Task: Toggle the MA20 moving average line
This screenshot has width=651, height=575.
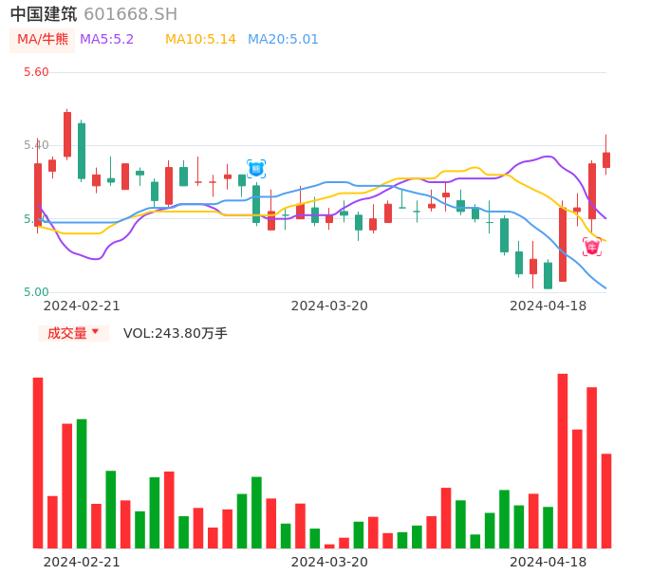Action: click(283, 40)
